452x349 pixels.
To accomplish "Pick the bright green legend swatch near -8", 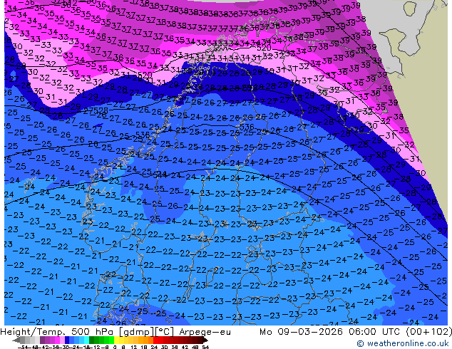I will (x=111, y=340).
